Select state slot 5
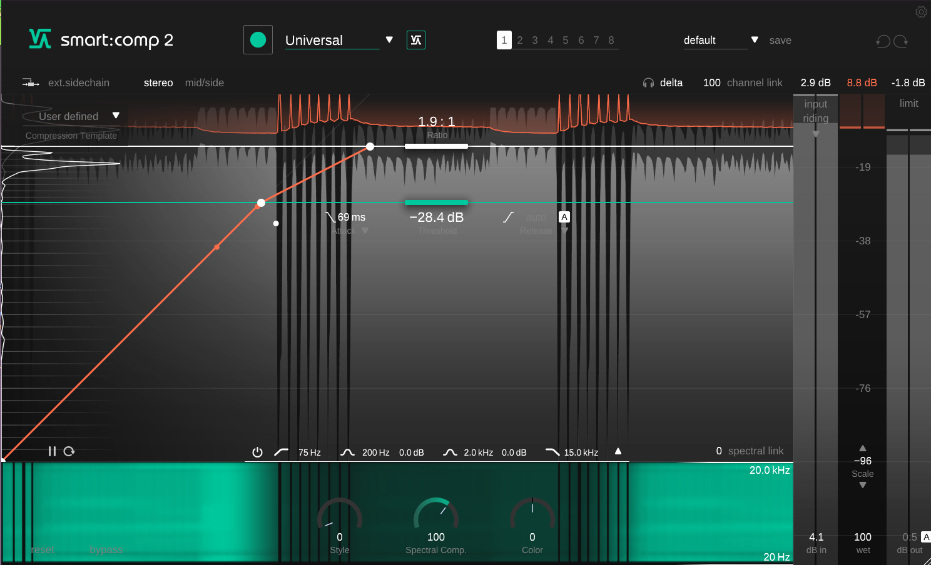The image size is (931, 565). 566,40
